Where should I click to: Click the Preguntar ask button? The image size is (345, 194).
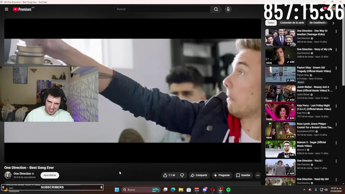(222, 175)
